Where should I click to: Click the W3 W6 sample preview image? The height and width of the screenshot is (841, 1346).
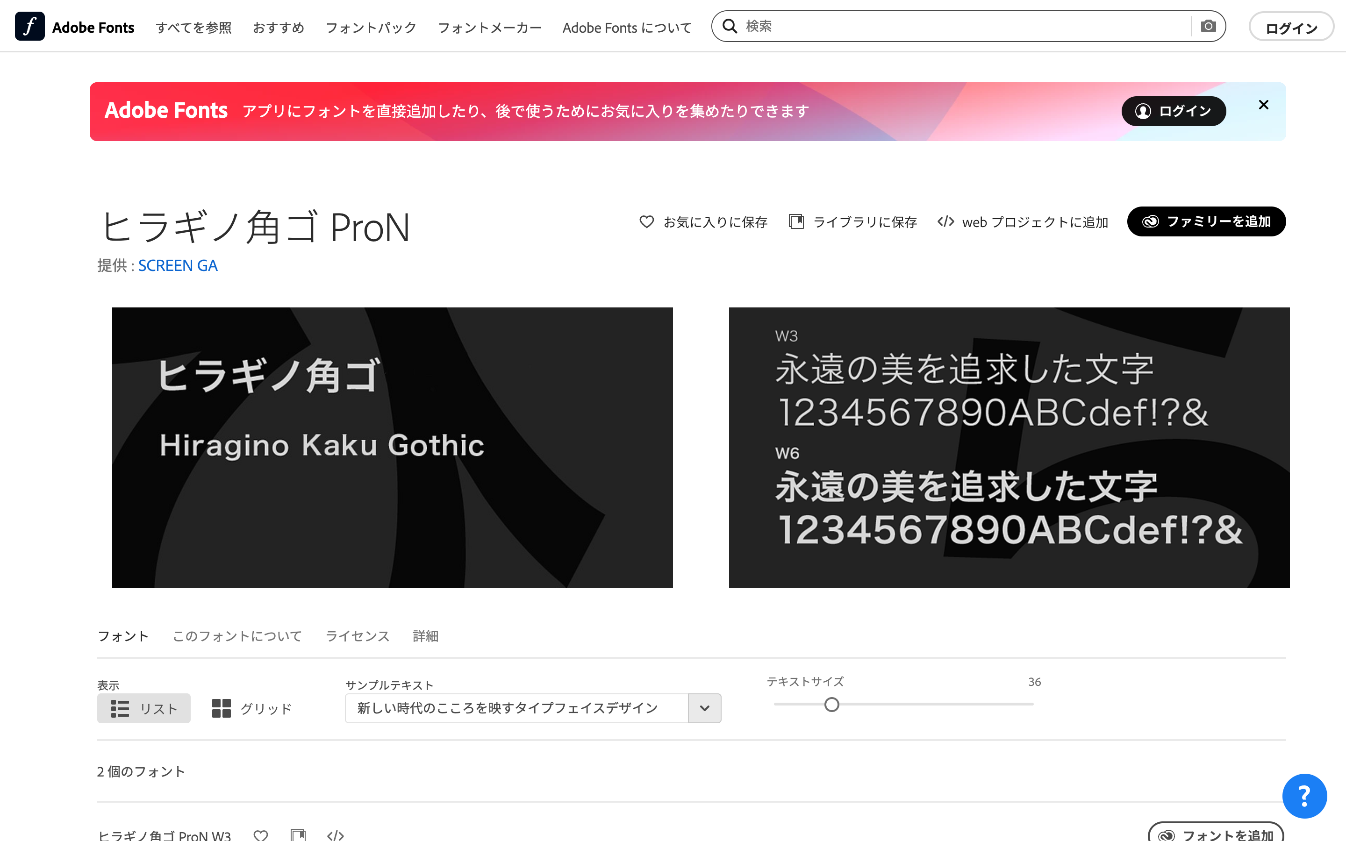pos(1009,447)
